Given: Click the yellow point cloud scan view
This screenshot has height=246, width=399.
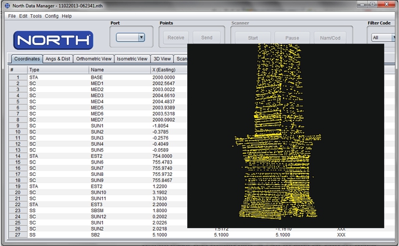Looking at the screenshot, I should click(285, 136).
